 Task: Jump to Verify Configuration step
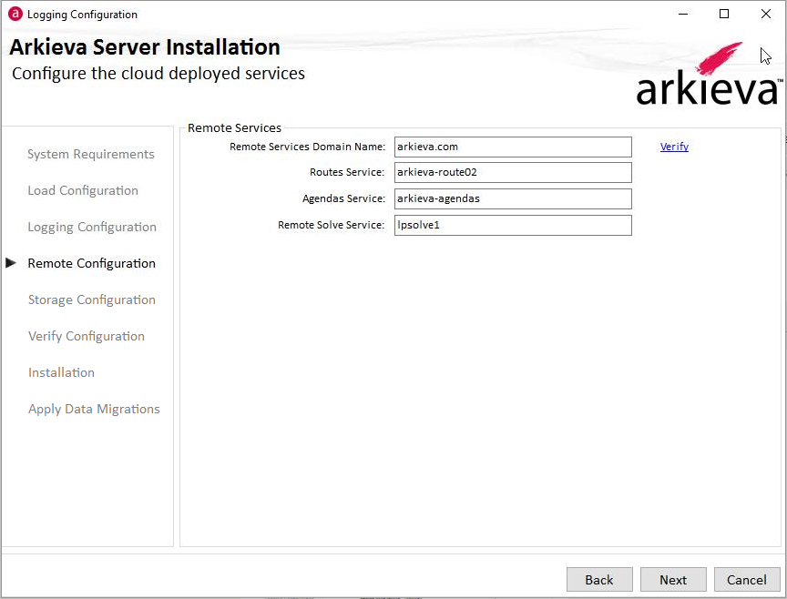87,336
